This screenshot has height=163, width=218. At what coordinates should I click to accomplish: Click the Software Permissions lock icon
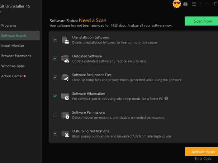(x=65, y=115)
